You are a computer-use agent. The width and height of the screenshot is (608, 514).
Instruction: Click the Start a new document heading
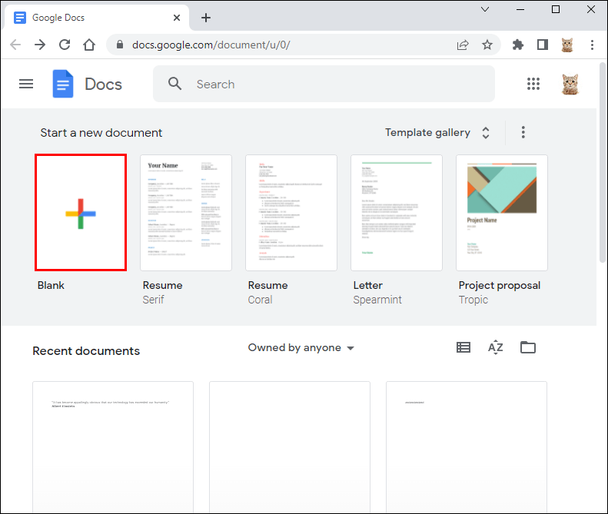pyautogui.click(x=101, y=133)
